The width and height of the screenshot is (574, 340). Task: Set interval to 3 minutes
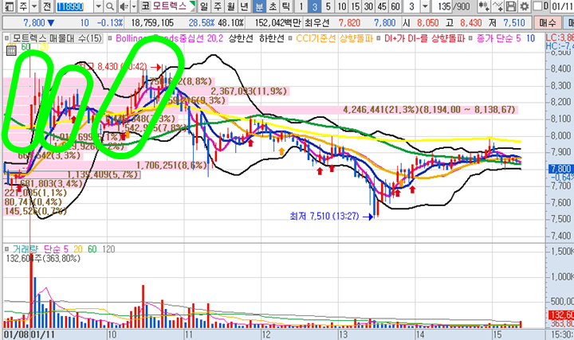[314, 6]
